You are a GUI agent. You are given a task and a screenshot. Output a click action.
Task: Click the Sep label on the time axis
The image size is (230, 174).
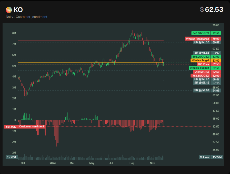(x=132, y=163)
